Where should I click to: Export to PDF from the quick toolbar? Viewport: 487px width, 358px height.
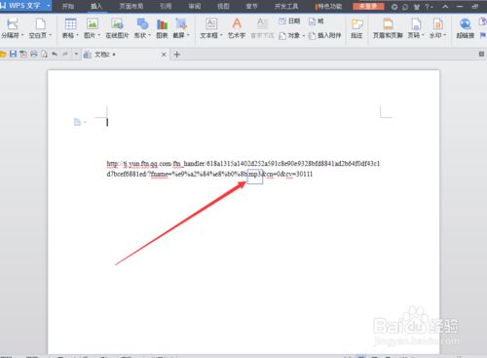click(23, 54)
